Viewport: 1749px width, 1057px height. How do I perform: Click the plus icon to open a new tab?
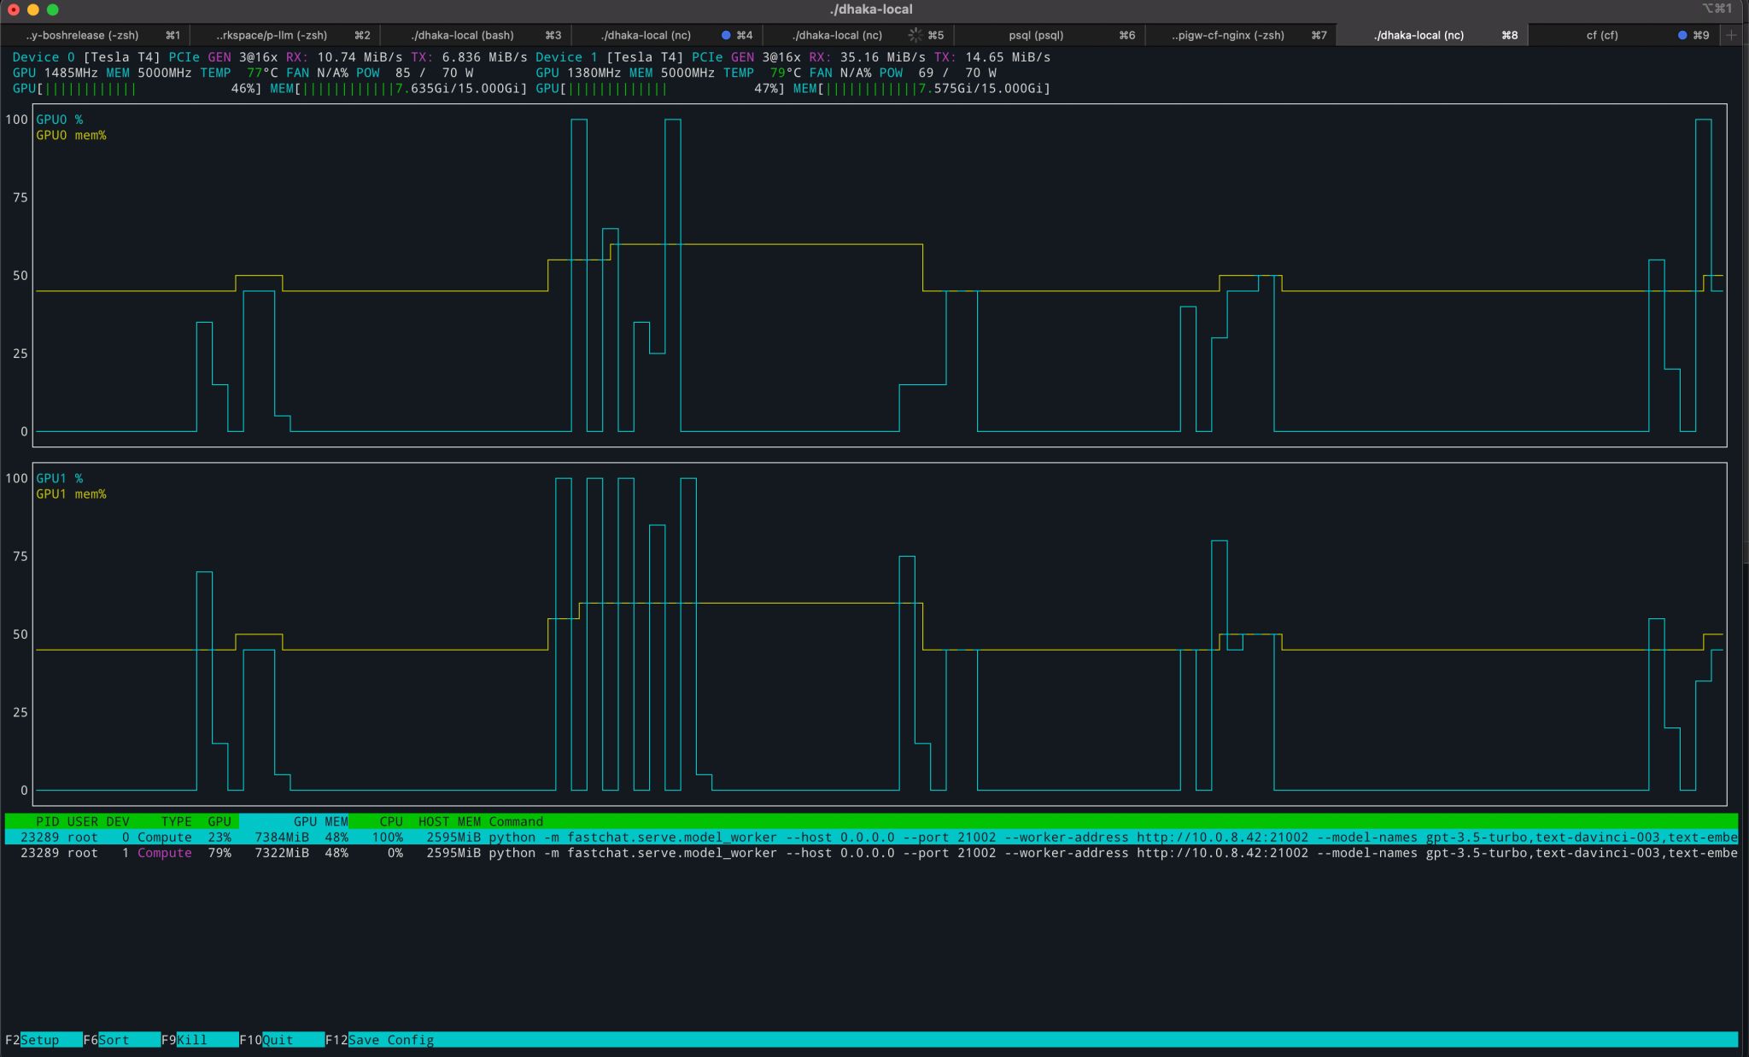1731,35
